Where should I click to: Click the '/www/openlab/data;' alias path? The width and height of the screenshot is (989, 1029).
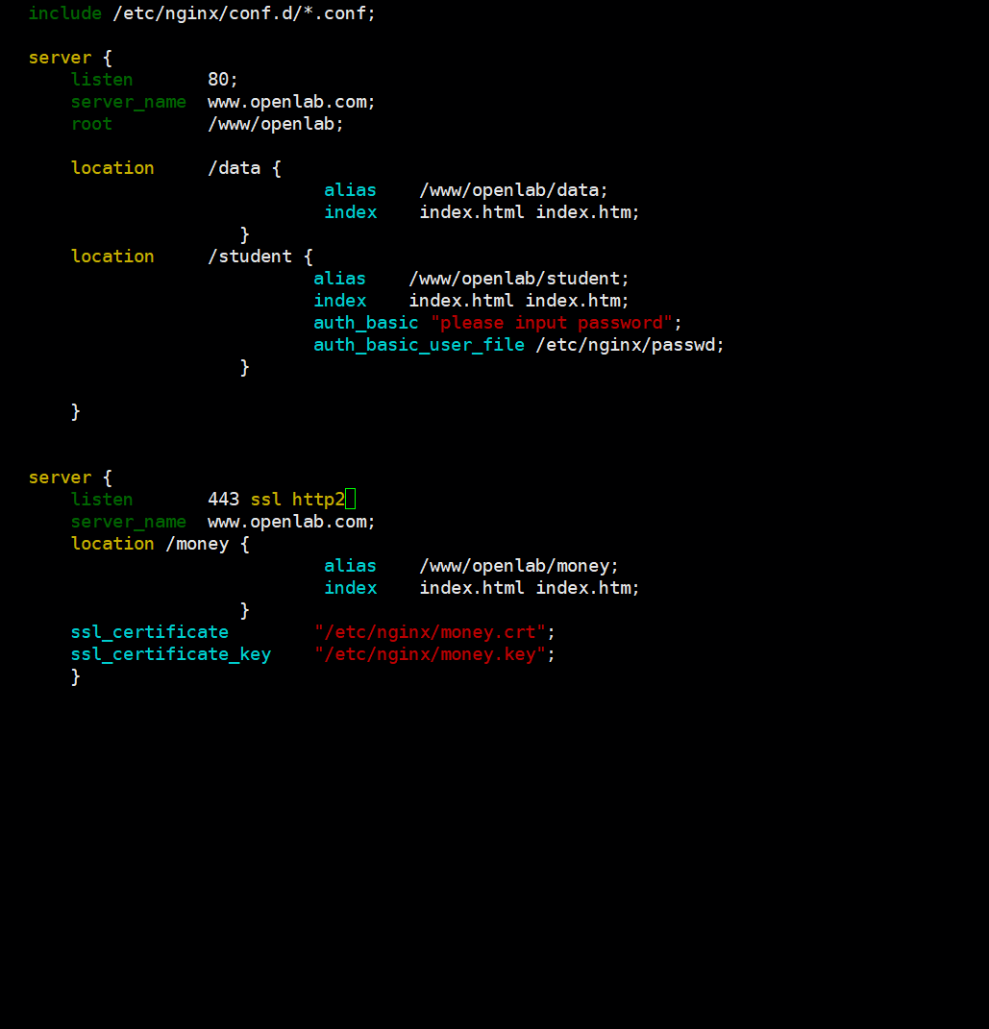tap(514, 190)
